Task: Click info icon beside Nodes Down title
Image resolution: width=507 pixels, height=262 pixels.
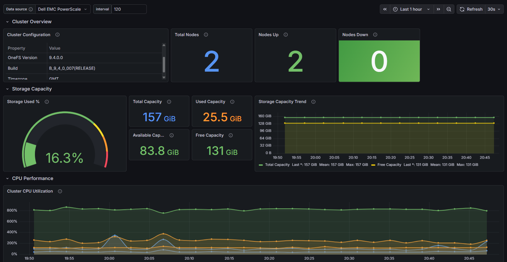Action: coord(375,35)
